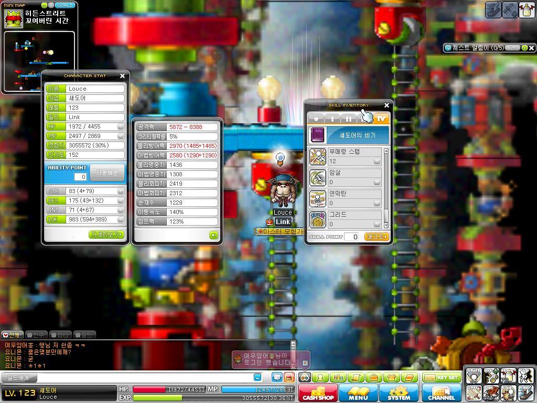
Task: Switch to skill tab IV
Action: pyautogui.click(x=381, y=119)
